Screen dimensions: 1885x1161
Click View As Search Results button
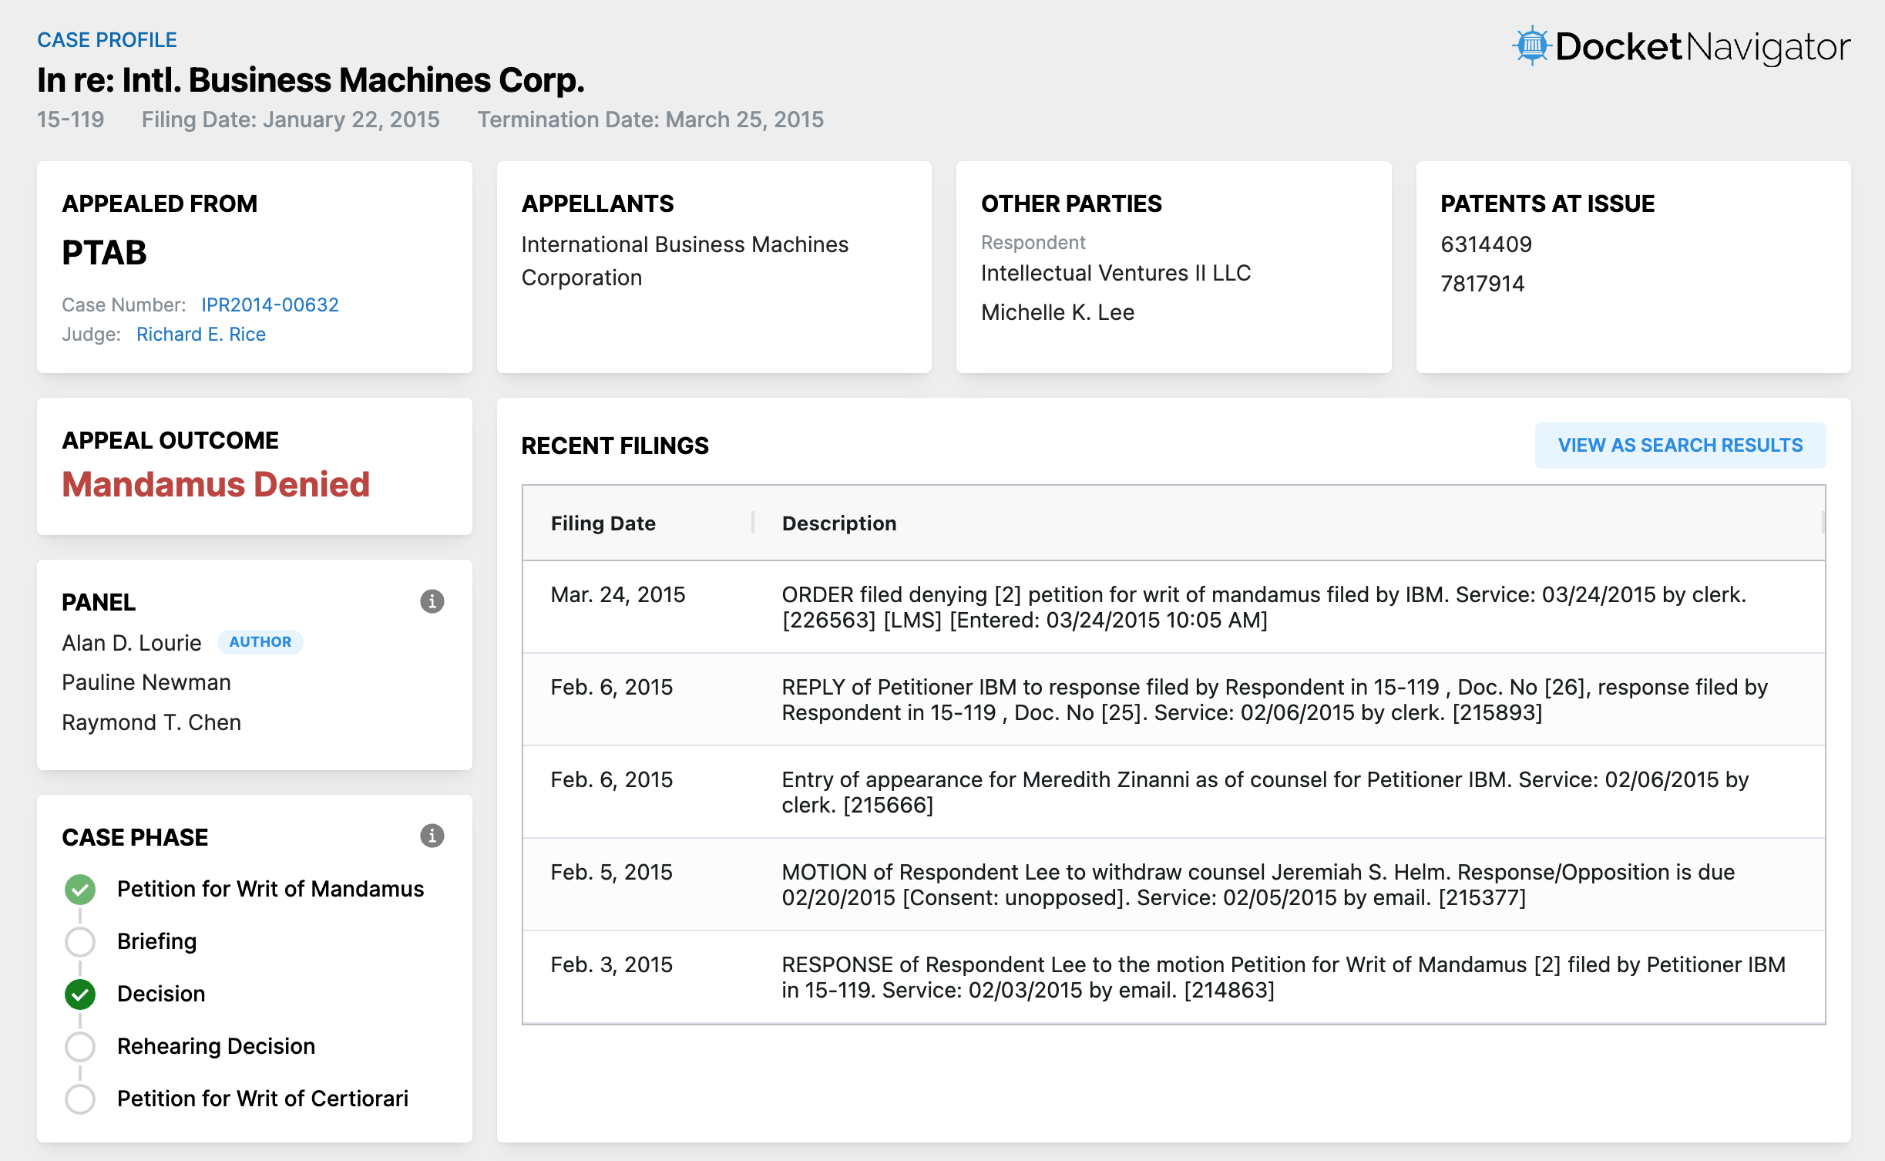tap(1680, 445)
